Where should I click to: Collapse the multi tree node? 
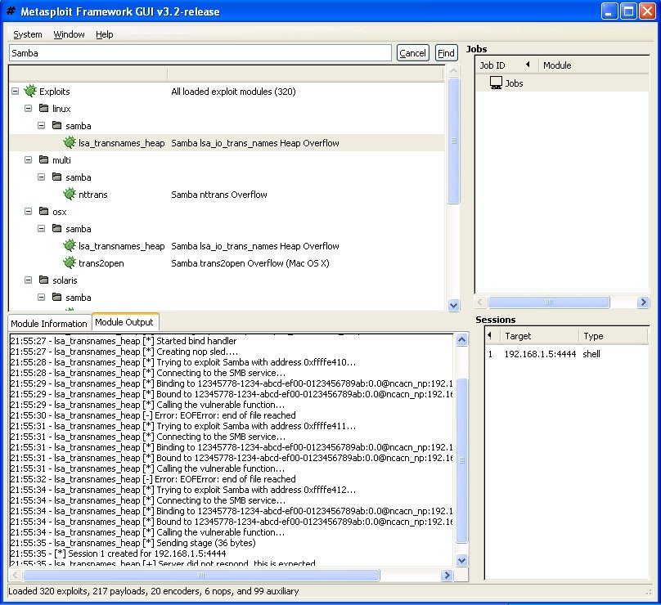[29, 159]
